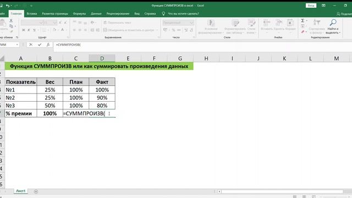Open the 'Сортировка и фильтр' dropdown
352x198 pixels.
317,27
